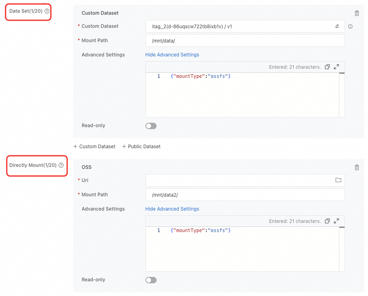Copy the OSS advanced settings JSON
368x296 pixels.
click(327, 221)
